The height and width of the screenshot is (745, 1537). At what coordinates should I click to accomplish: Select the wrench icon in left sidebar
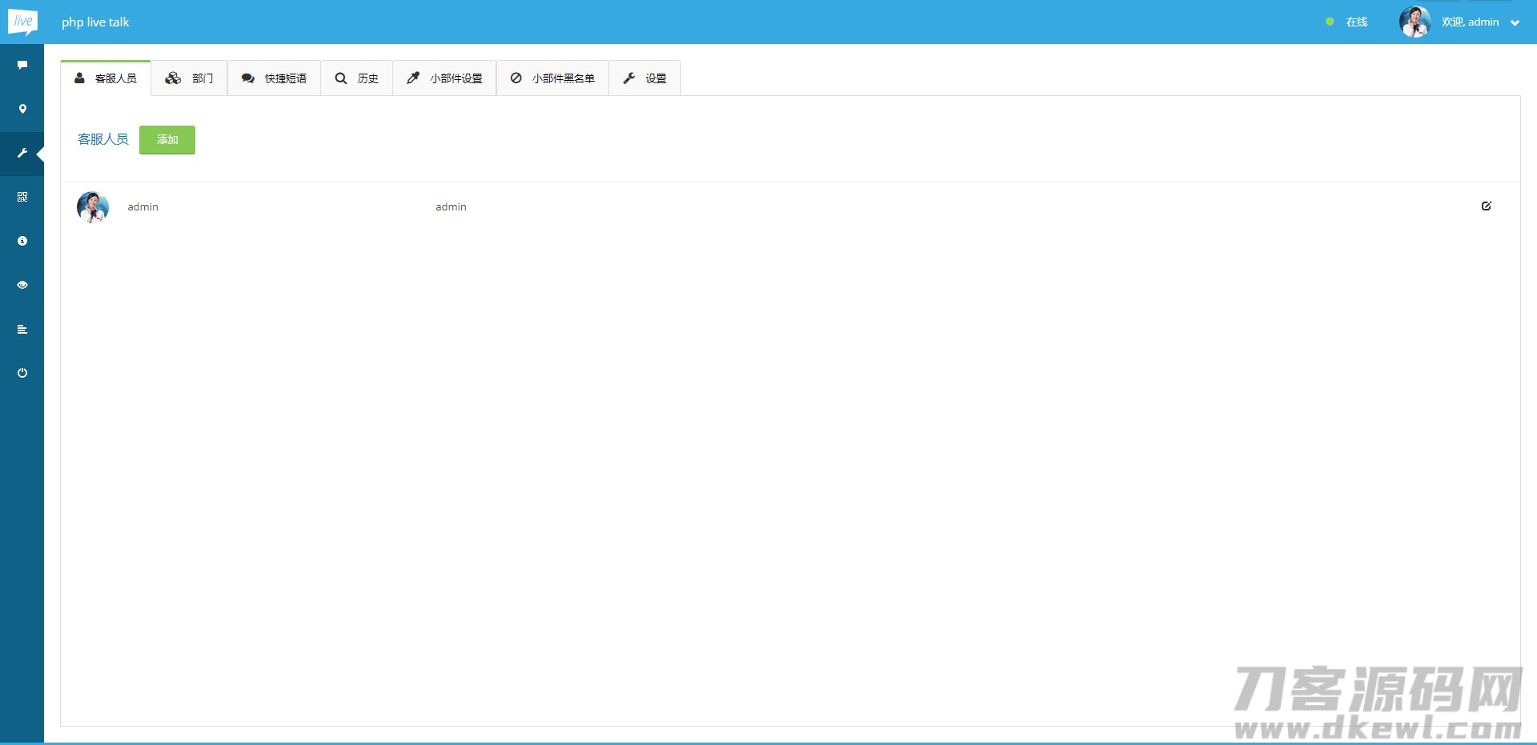click(22, 153)
